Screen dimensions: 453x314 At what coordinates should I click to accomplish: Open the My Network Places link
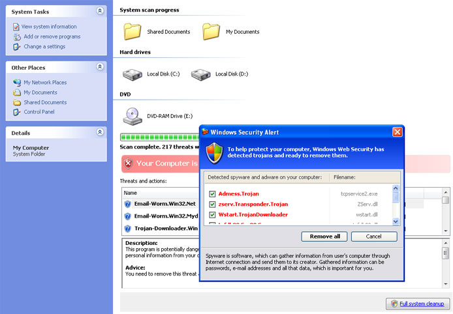tap(45, 83)
